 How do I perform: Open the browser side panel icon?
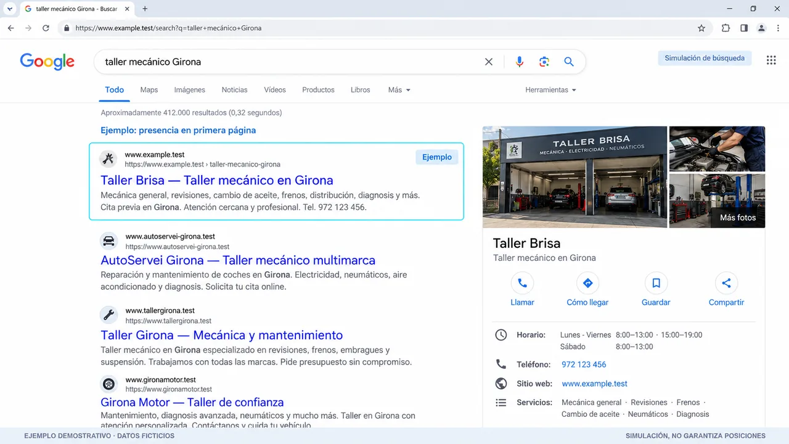tap(744, 28)
